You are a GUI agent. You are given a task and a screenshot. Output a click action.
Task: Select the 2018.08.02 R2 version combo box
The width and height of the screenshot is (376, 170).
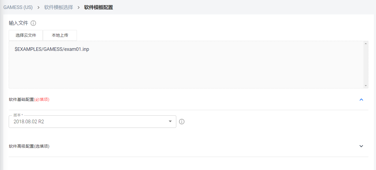point(92,122)
